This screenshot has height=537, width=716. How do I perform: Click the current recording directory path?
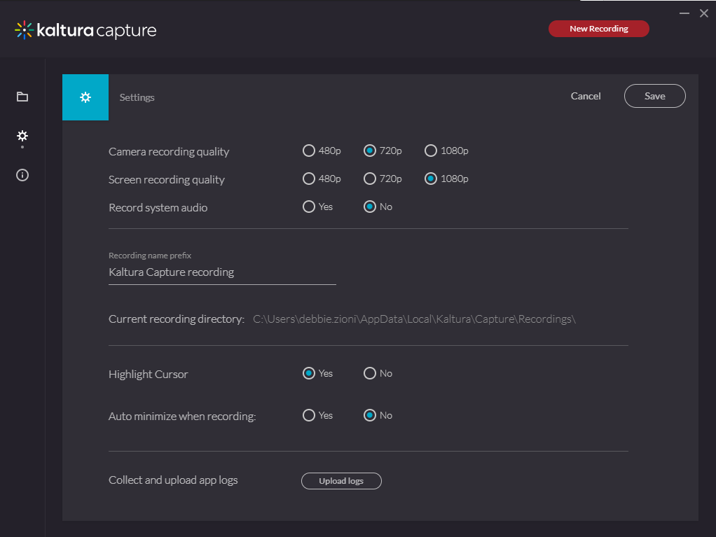(x=414, y=319)
